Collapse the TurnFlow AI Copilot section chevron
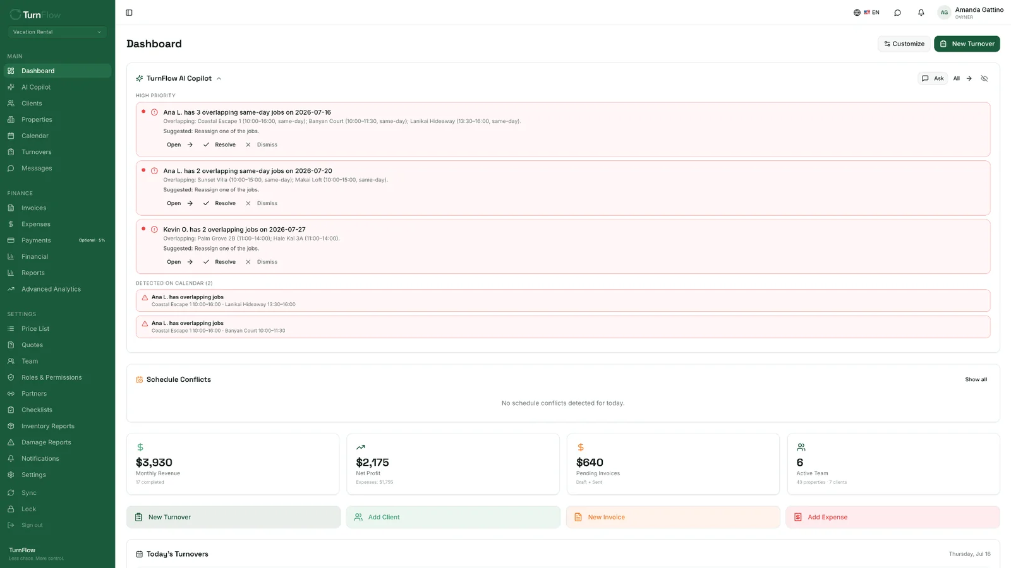Image resolution: width=1011 pixels, height=568 pixels. tap(219, 79)
